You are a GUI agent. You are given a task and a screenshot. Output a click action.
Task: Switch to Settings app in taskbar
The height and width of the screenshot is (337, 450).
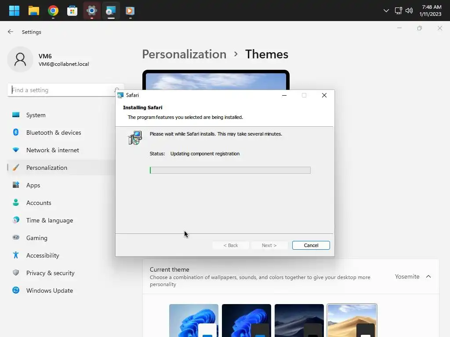point(91,11)
